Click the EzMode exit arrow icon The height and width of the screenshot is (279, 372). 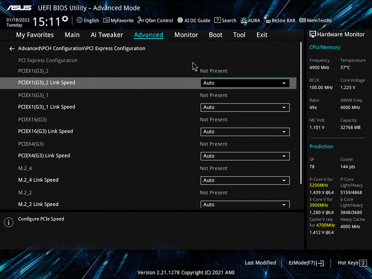point(320,263)
